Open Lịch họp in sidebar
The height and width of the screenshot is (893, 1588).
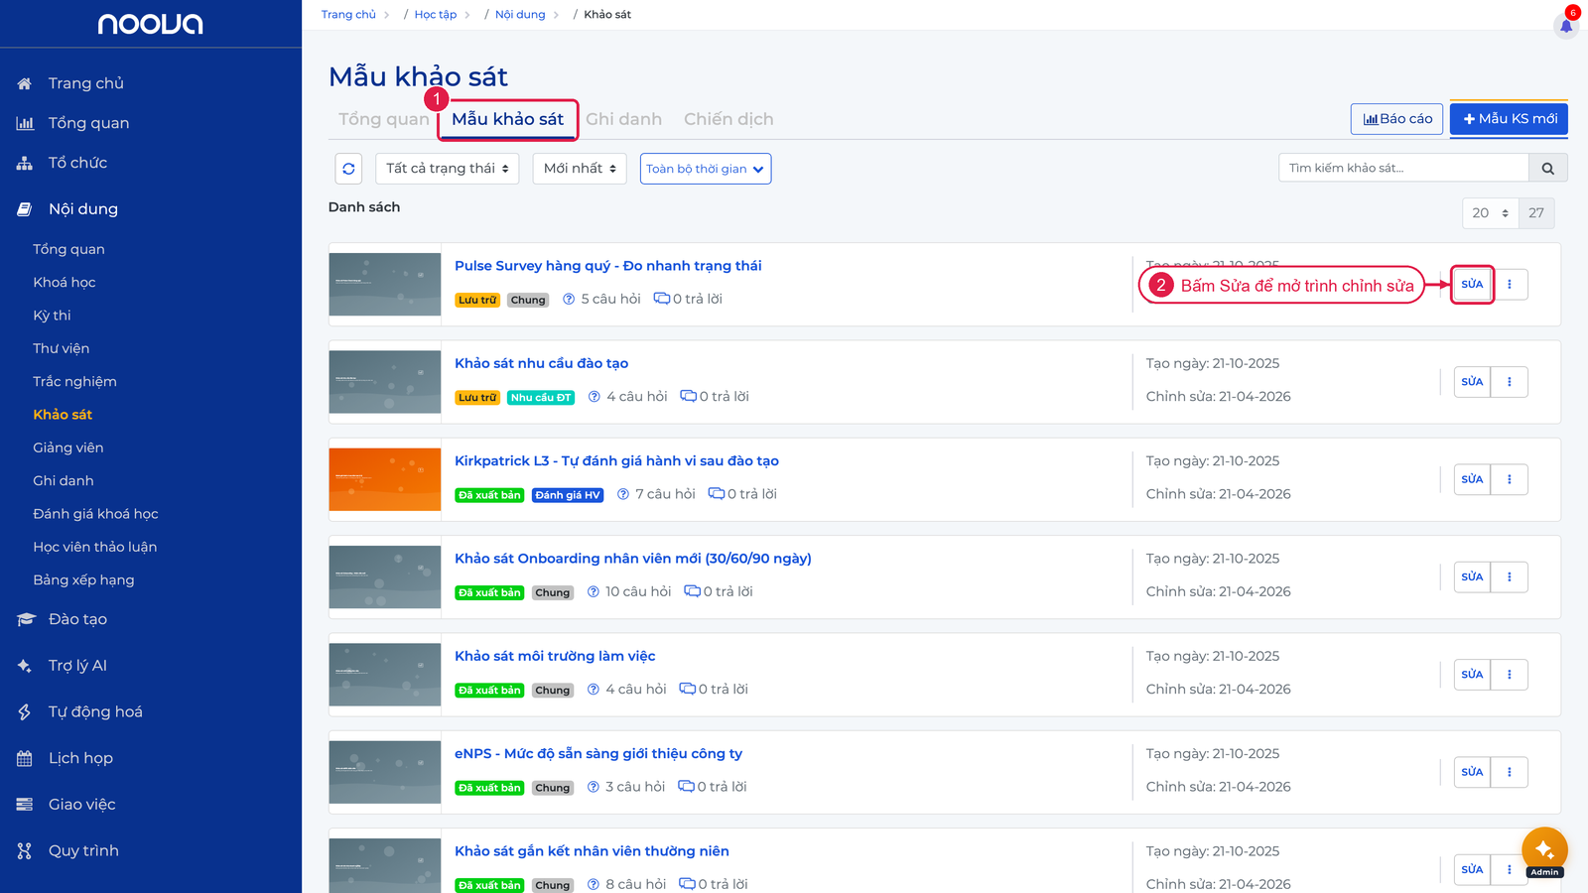click(x=80, y=758)
